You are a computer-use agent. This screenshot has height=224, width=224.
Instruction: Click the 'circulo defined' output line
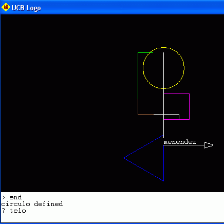[x=32, y=204]
